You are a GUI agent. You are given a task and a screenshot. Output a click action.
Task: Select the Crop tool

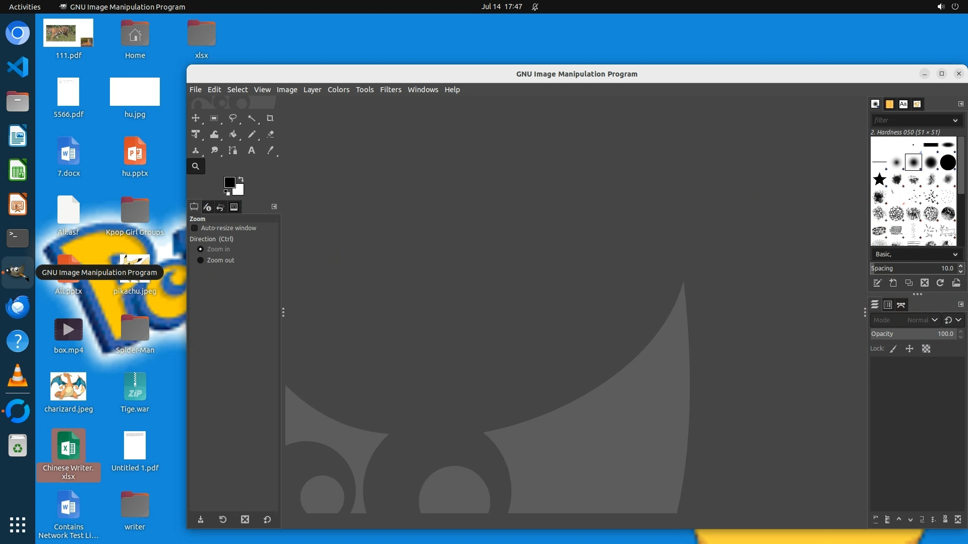tap(270, 118)
